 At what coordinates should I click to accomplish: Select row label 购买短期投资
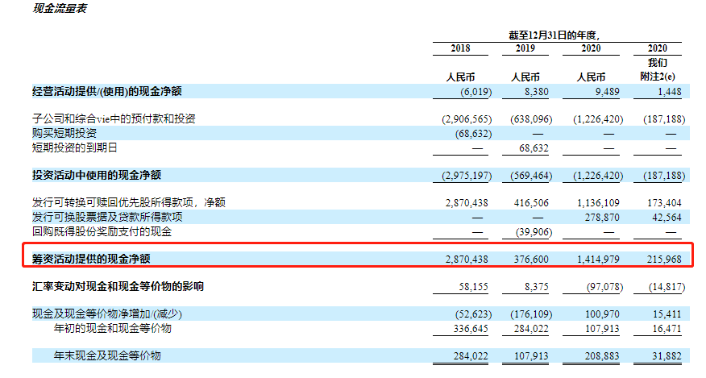tap(64, 133)
